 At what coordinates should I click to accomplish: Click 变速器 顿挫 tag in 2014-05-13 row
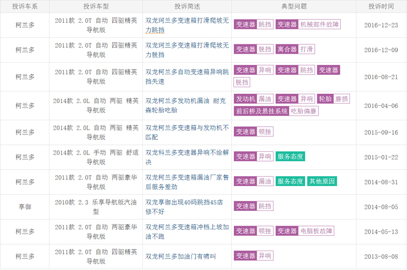[253, 231]
